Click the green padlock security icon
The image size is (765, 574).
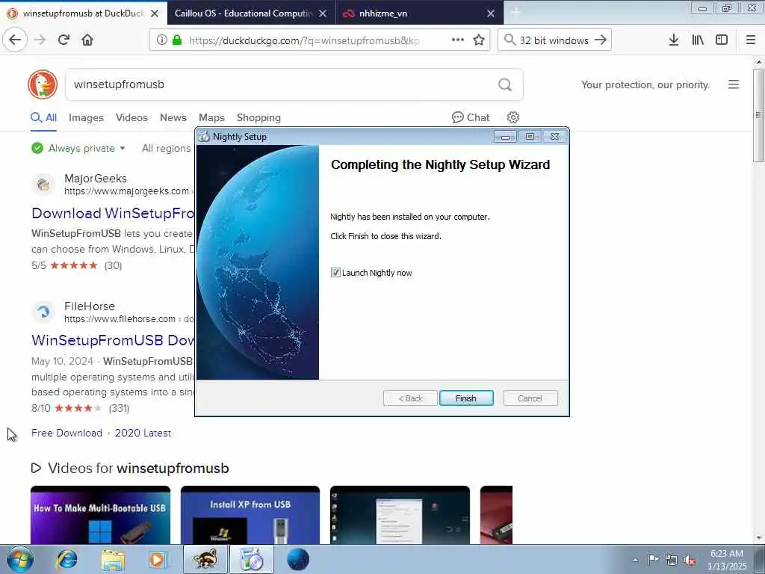pos(177,40)
